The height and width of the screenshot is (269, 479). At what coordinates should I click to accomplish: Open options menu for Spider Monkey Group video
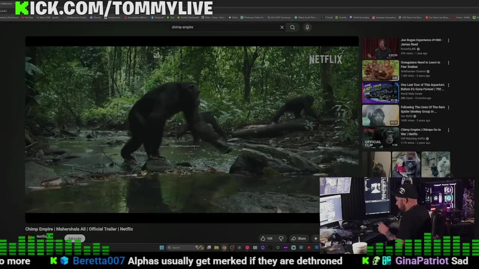(x=448, y=108)
